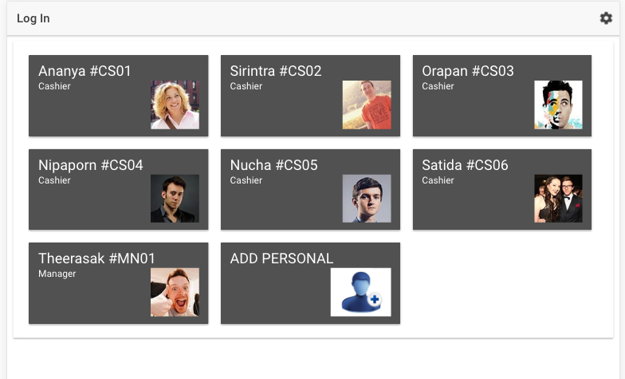The image size is (625, 379).
Task: Select the Sirintra #CS02 name label
Action: pos(276,71)
